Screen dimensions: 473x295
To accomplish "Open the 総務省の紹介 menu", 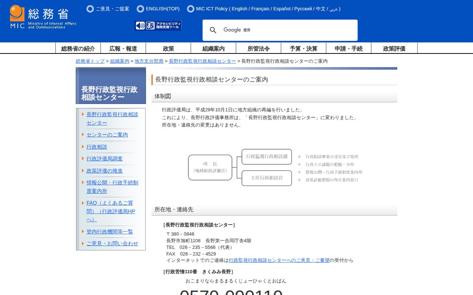I will 78,48.
